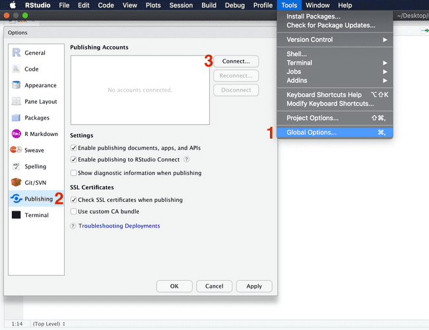Screen dimensions: 429x330
Task: Expand the Terminal submenu in Tools
Action: pyautogui.click(x=335, y=63)
